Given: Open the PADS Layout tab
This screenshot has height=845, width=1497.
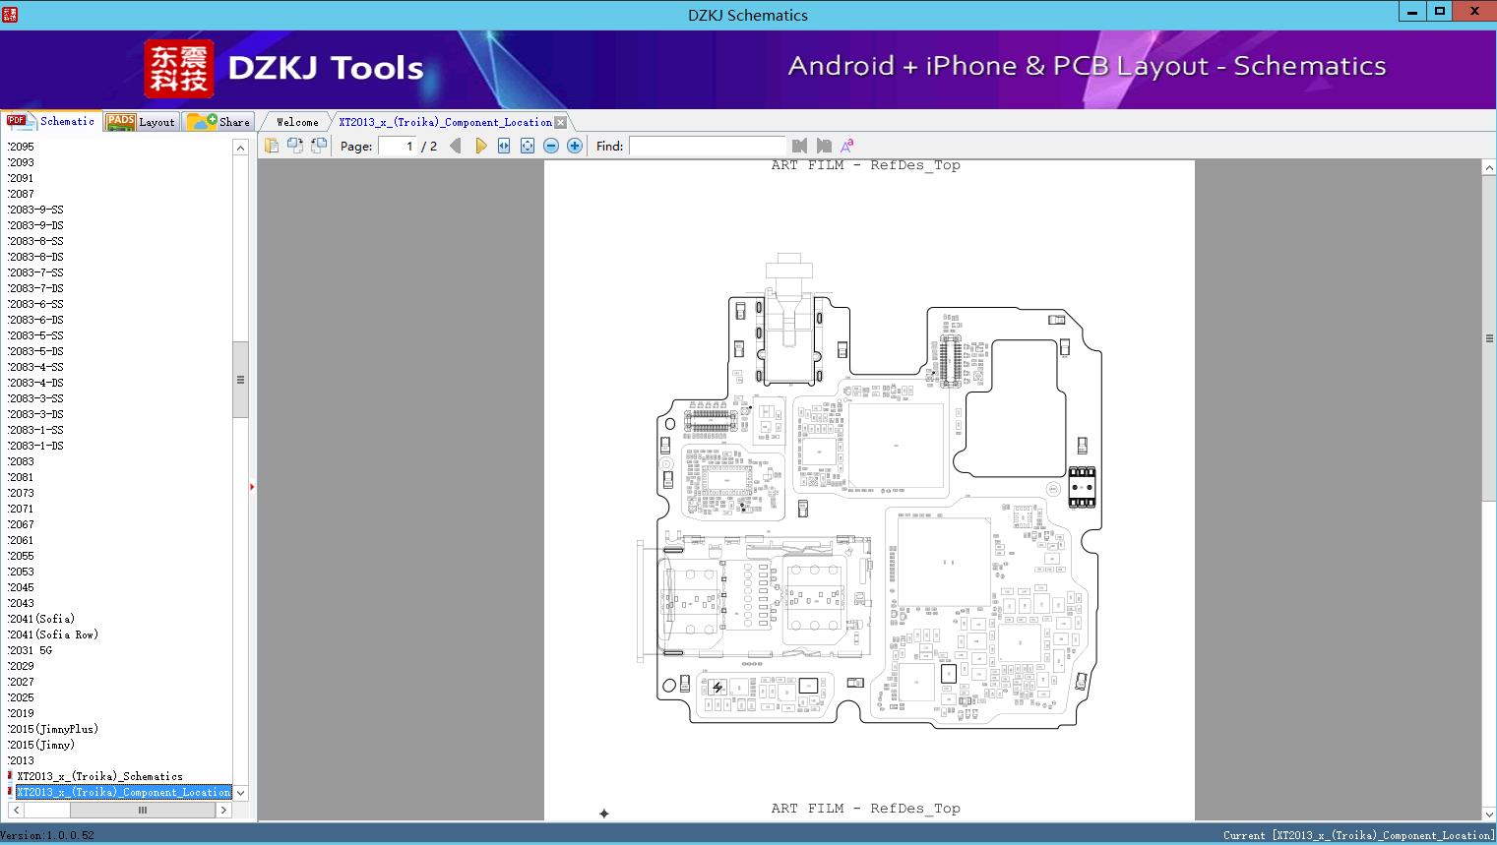Looking at the screenshot, I should point(142,122).
